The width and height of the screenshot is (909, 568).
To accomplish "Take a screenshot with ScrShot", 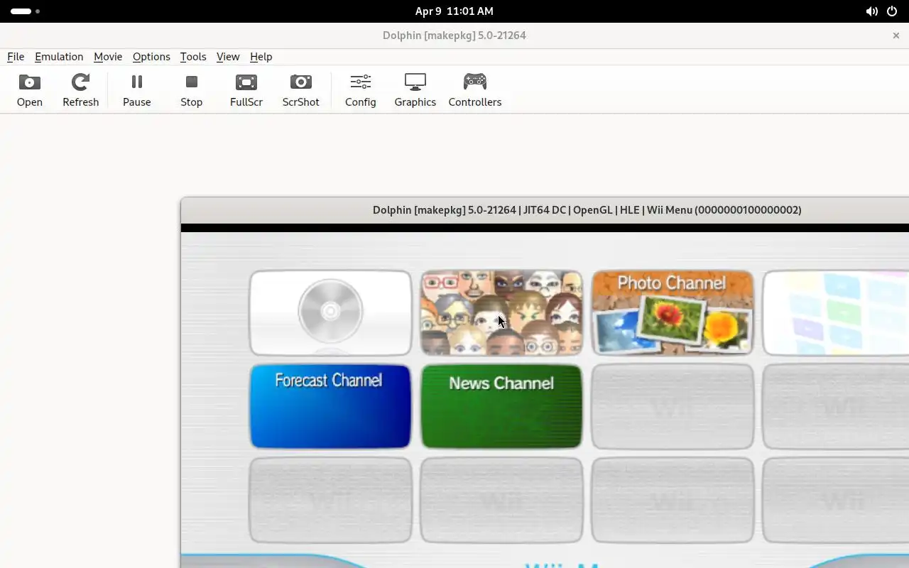I will (301, 89).
